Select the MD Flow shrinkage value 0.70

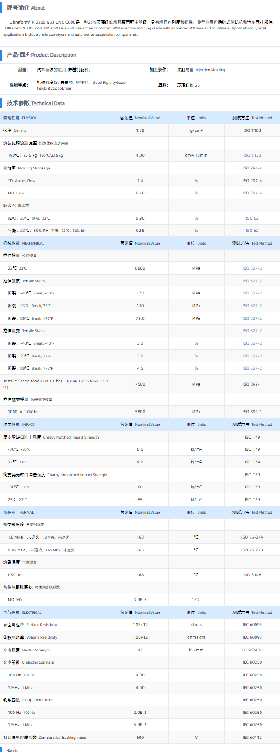point(140,193)
